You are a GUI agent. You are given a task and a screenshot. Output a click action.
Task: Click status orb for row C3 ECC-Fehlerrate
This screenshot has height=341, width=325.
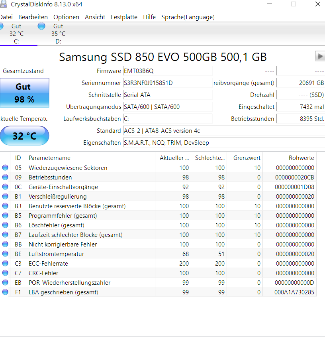pyautogui.click(x=5, y=263)
